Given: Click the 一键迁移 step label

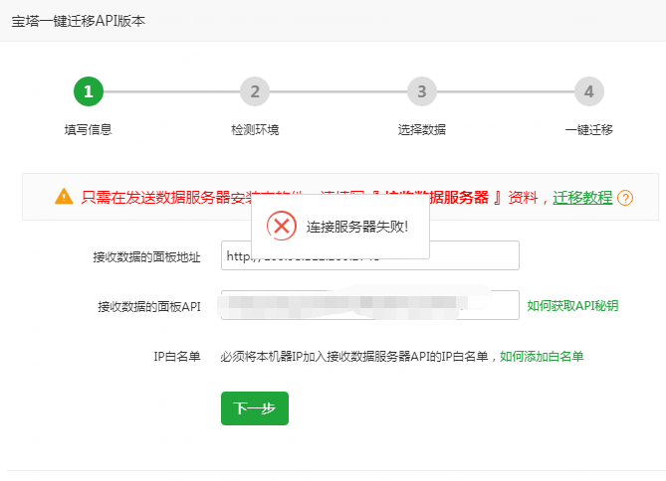Looking at the screenshot, I should click(x=589, y=130).
